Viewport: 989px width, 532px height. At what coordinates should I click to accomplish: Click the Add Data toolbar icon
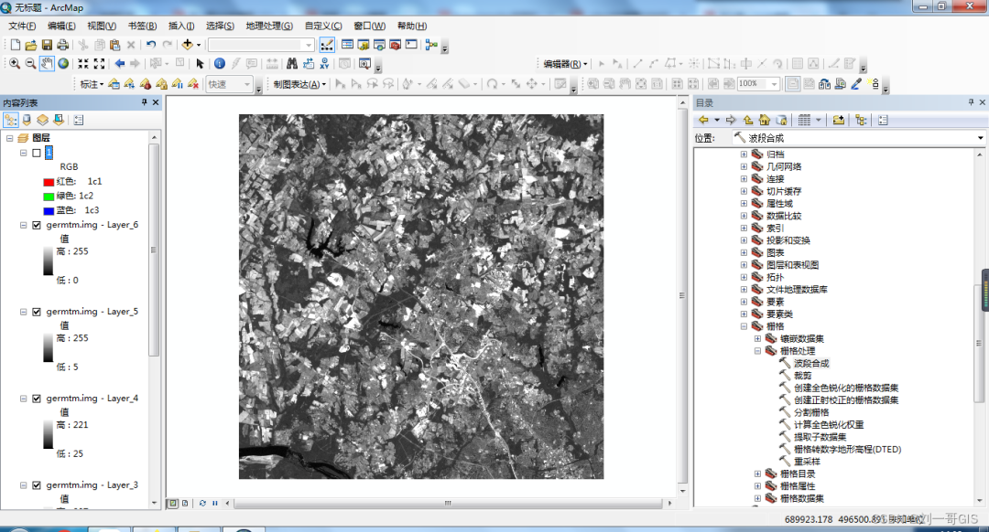(x=187, y=44)
